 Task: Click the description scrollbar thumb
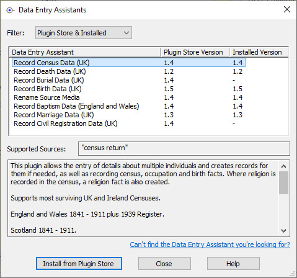point(283,182)
